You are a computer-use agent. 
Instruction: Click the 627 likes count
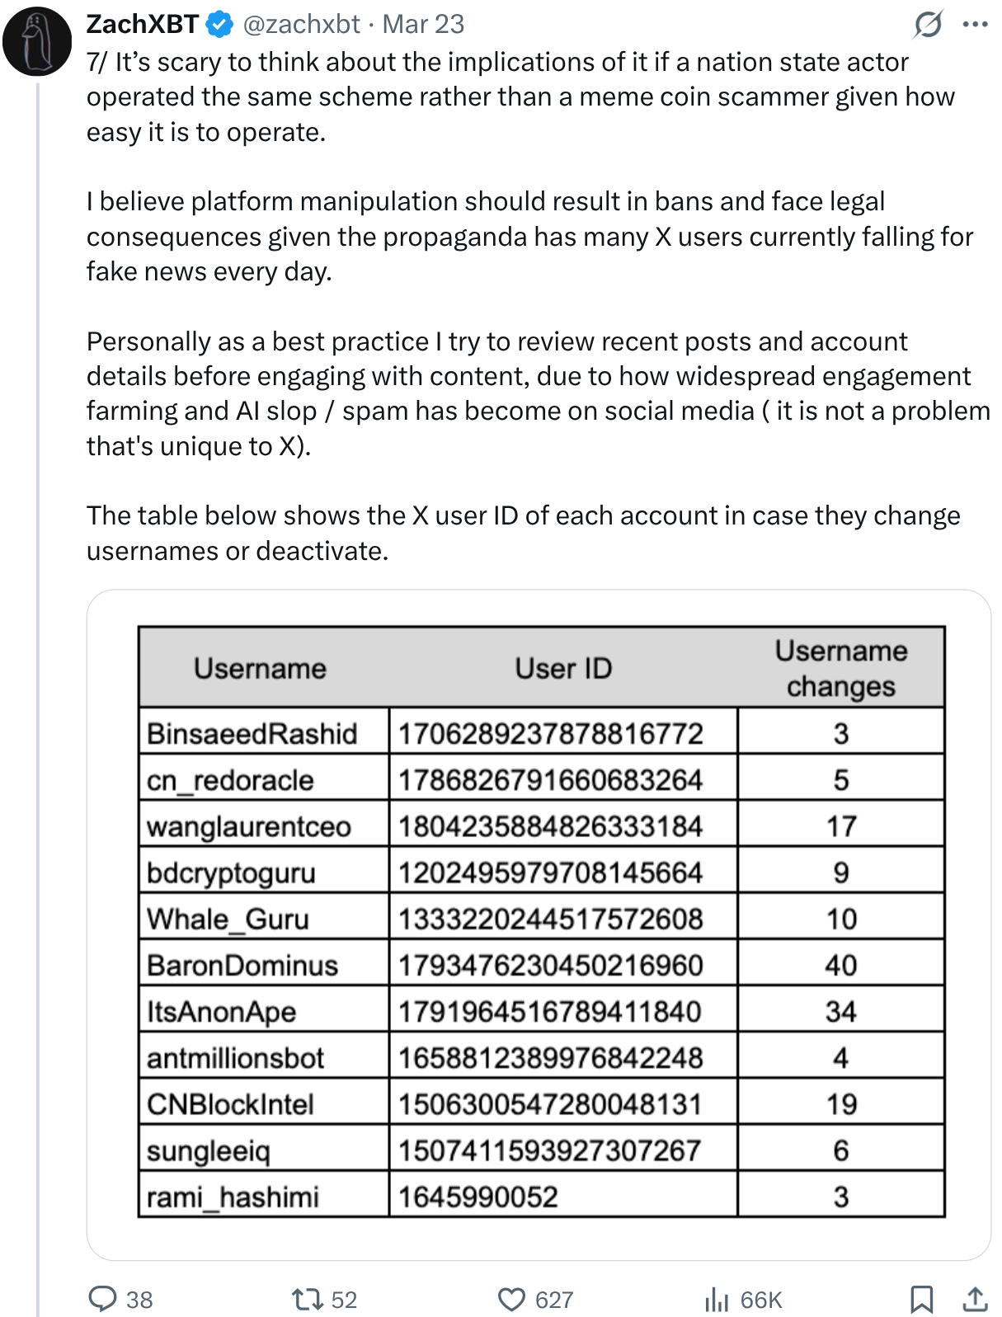(553, 1301)
